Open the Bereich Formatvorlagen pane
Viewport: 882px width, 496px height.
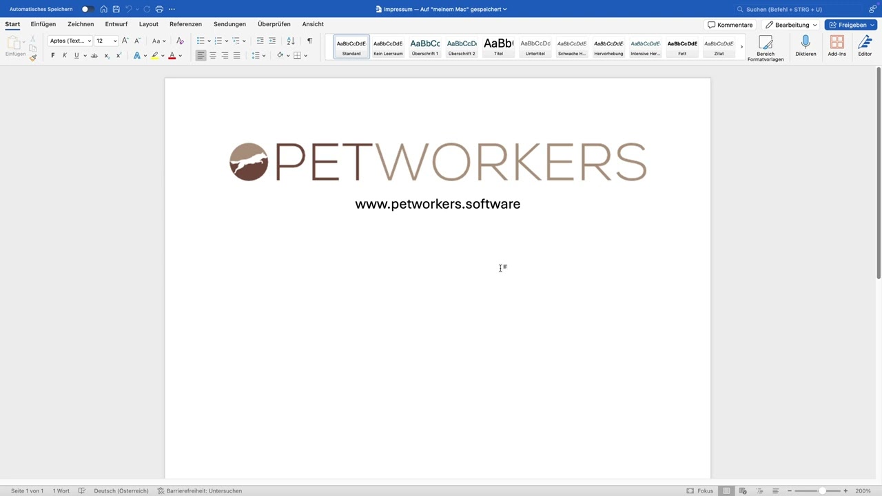point(766,48)
